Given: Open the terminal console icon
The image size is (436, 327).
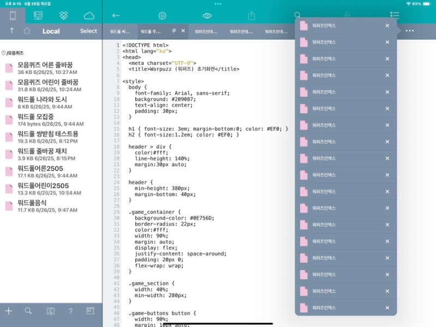Looking at the screenshot, I should (90, 311).
